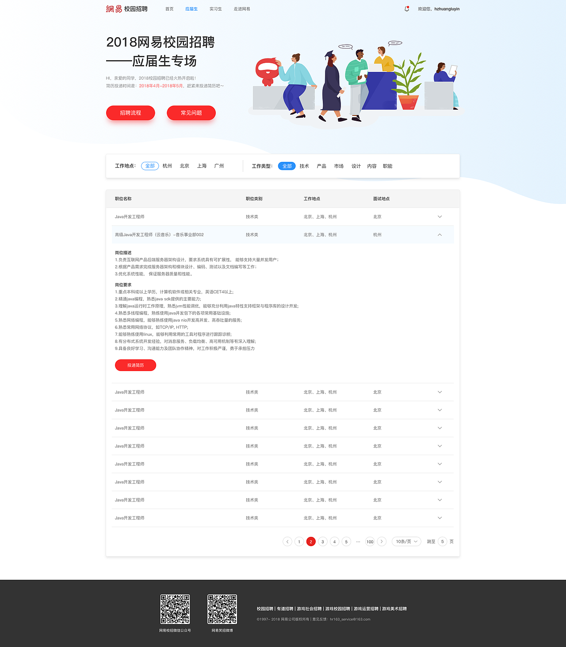Open footer link 游戏美术招聘
The image size is (566, 647).
(394, 609)
